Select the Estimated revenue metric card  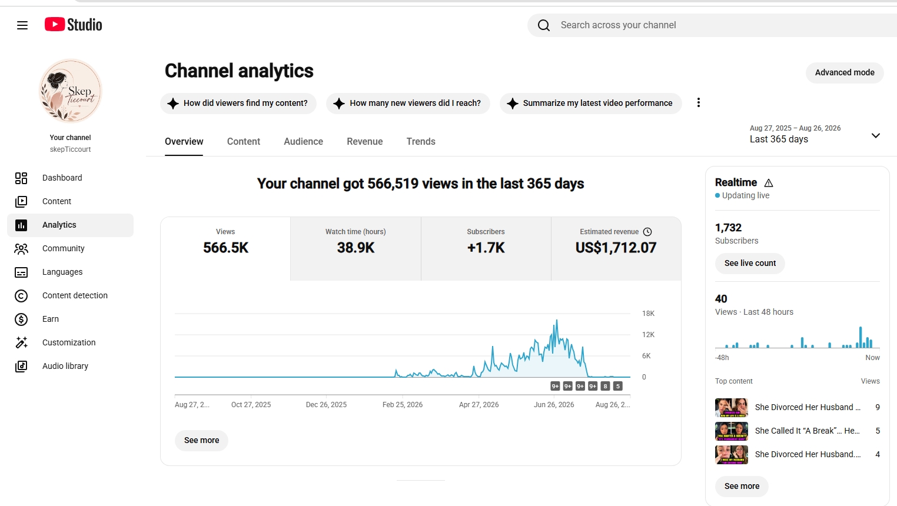(x=616, y=248)
